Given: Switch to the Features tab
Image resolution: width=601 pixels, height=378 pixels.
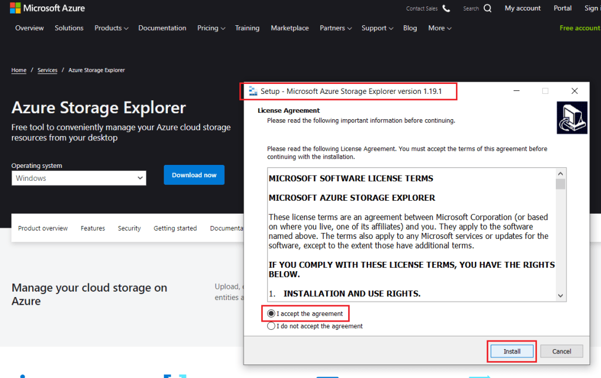Looking at the screenshot, I should 92,228.
